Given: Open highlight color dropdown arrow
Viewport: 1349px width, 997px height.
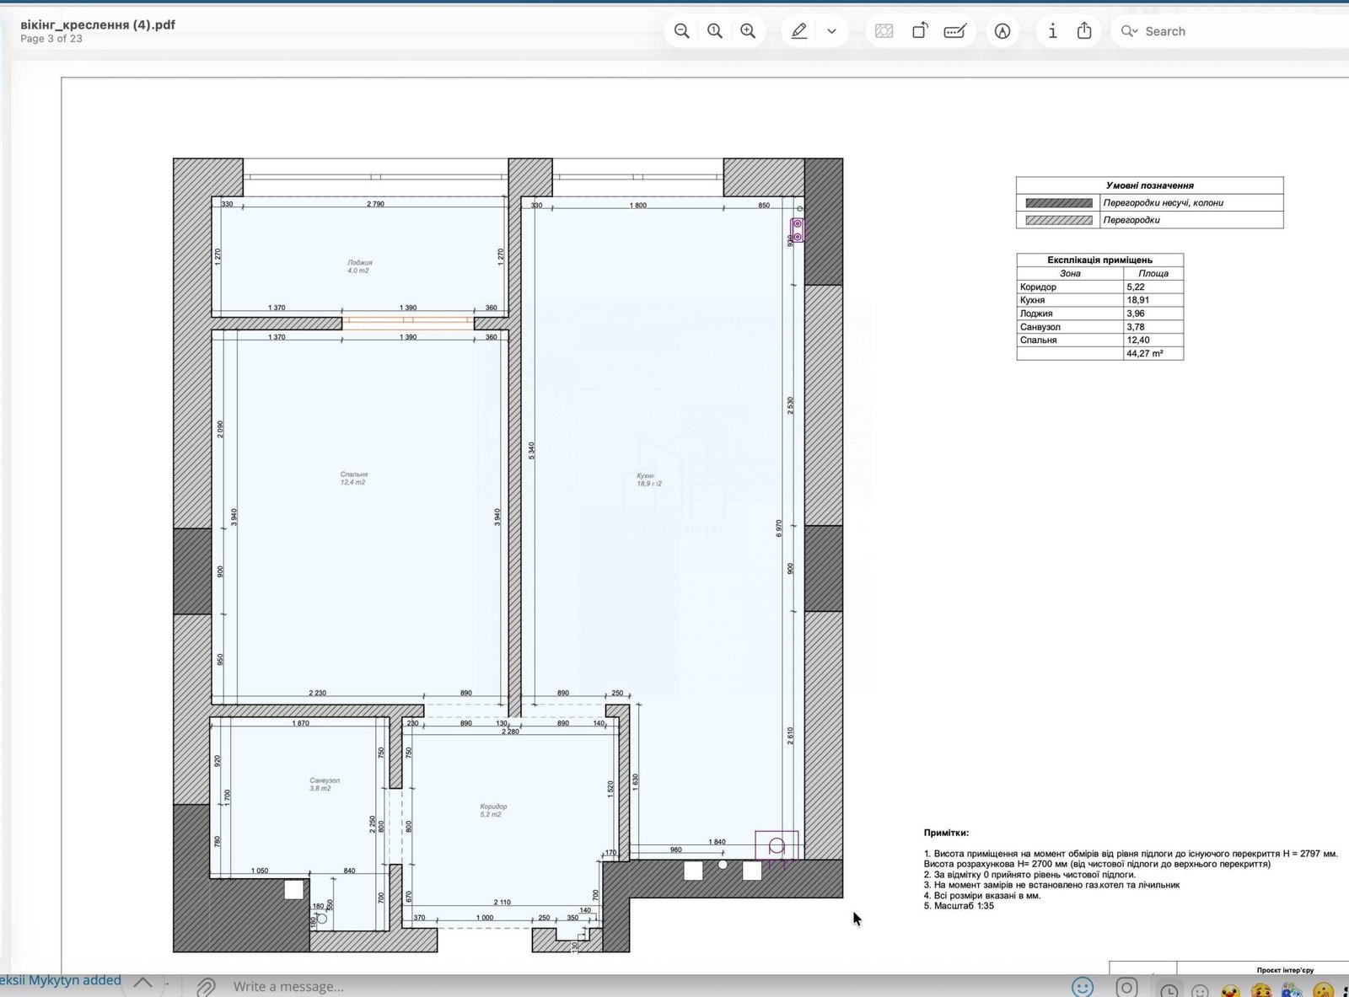Looking at the screenshot, I should [x=831, y=31].
